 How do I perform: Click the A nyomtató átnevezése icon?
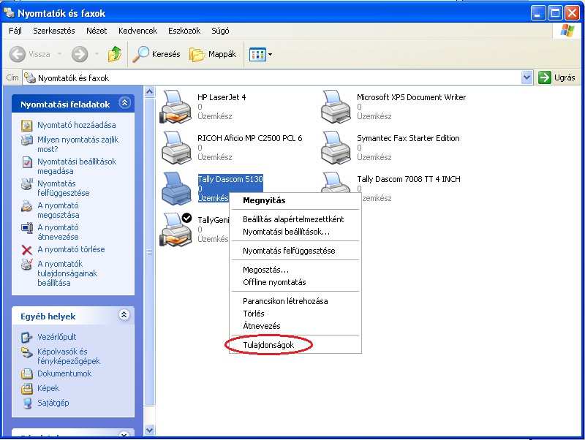click(27, 228)
